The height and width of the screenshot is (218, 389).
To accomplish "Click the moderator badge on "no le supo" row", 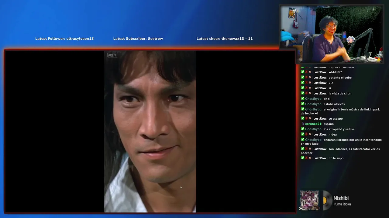I will [303, 158].
